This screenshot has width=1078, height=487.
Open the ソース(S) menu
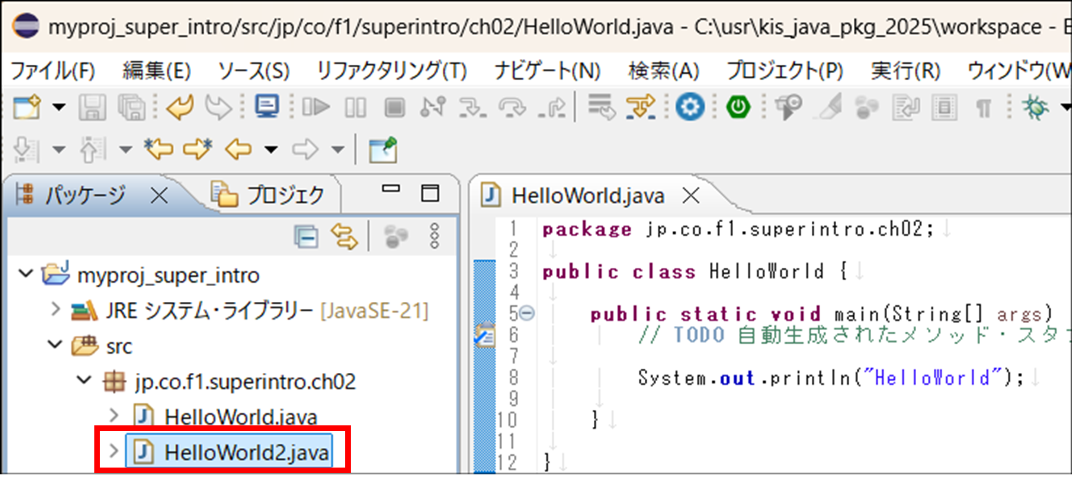click(253, 71)
